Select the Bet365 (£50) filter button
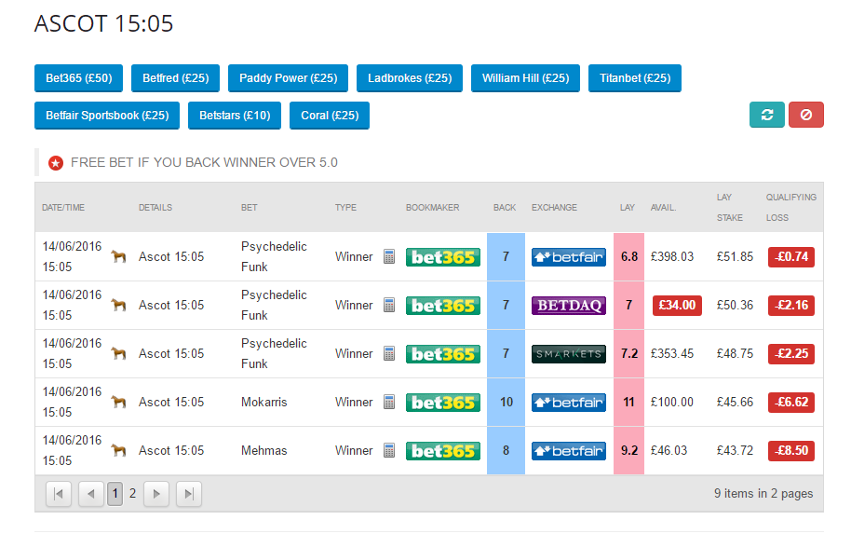 (79, 78)
